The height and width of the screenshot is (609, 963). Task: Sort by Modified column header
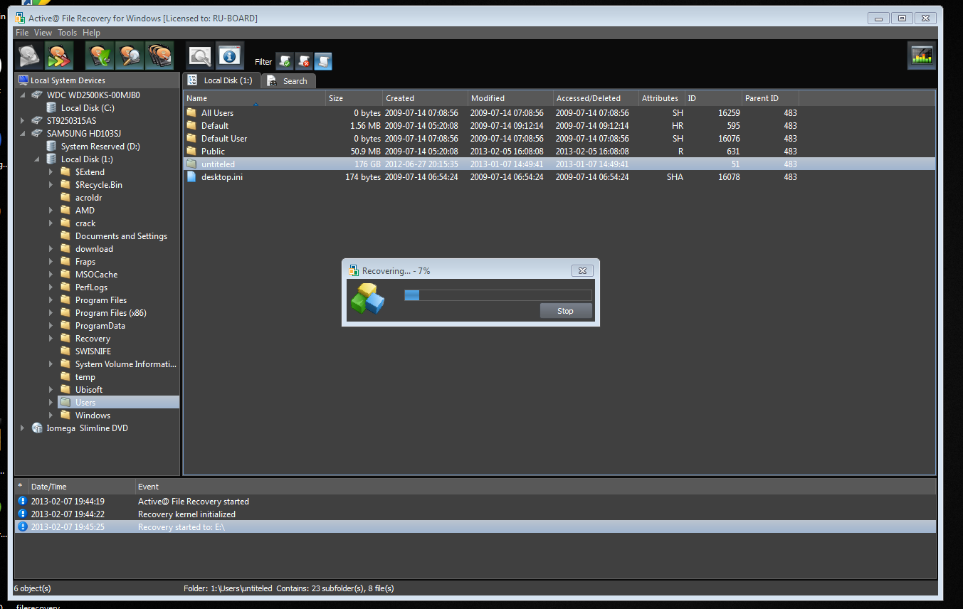coord(510,98)
